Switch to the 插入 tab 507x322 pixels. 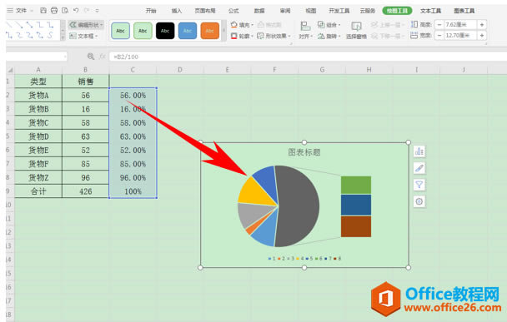point(177,11)
